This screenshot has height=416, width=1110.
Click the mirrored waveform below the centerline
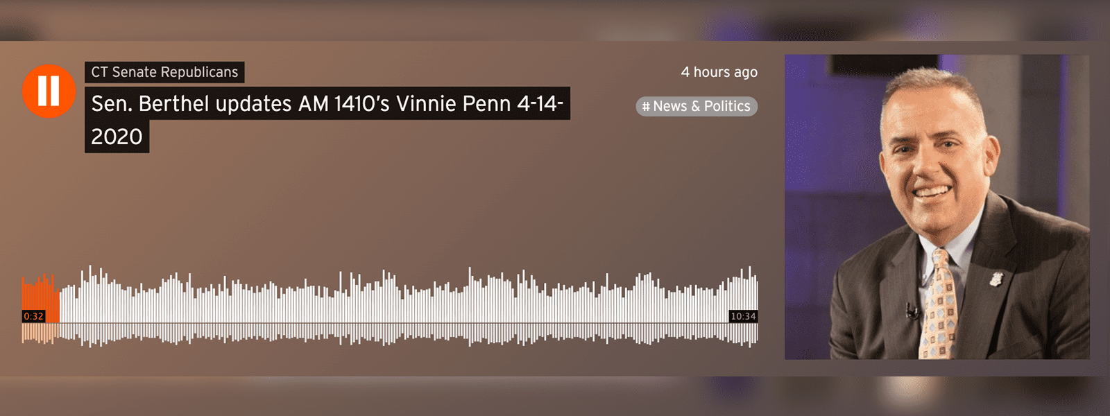[390, 334]
